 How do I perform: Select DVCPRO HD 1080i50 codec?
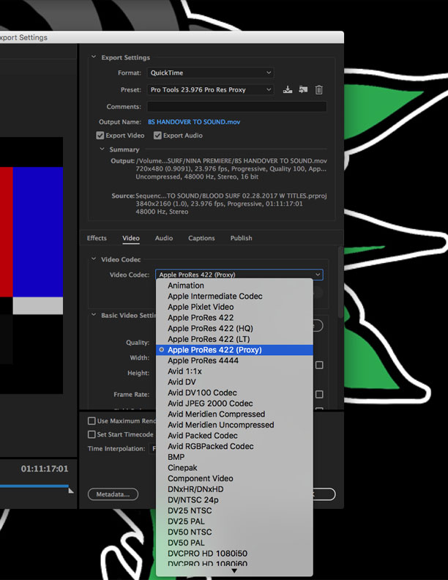(234, 554)
